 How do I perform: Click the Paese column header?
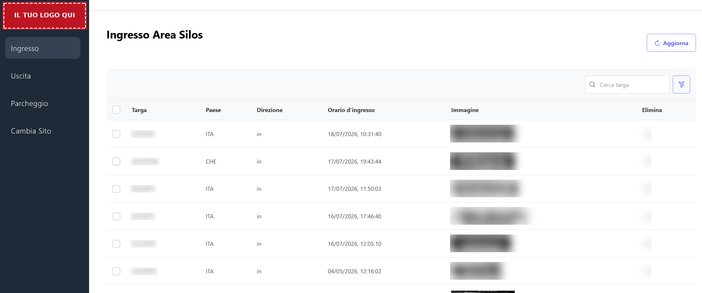213,110
